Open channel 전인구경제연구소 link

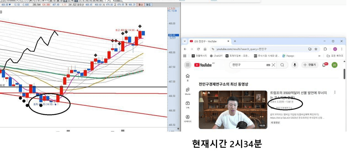tap(284, 108)
